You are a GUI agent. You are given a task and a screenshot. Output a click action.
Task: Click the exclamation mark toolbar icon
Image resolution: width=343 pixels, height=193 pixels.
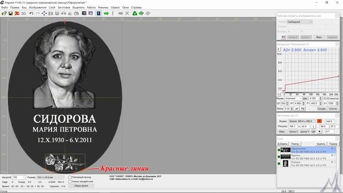tap(113, 13)
